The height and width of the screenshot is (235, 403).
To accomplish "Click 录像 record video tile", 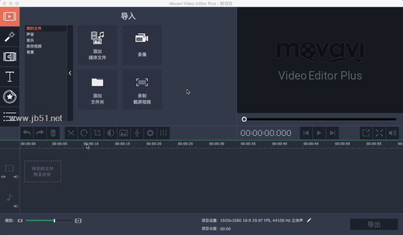I will (x=142, y=45).
